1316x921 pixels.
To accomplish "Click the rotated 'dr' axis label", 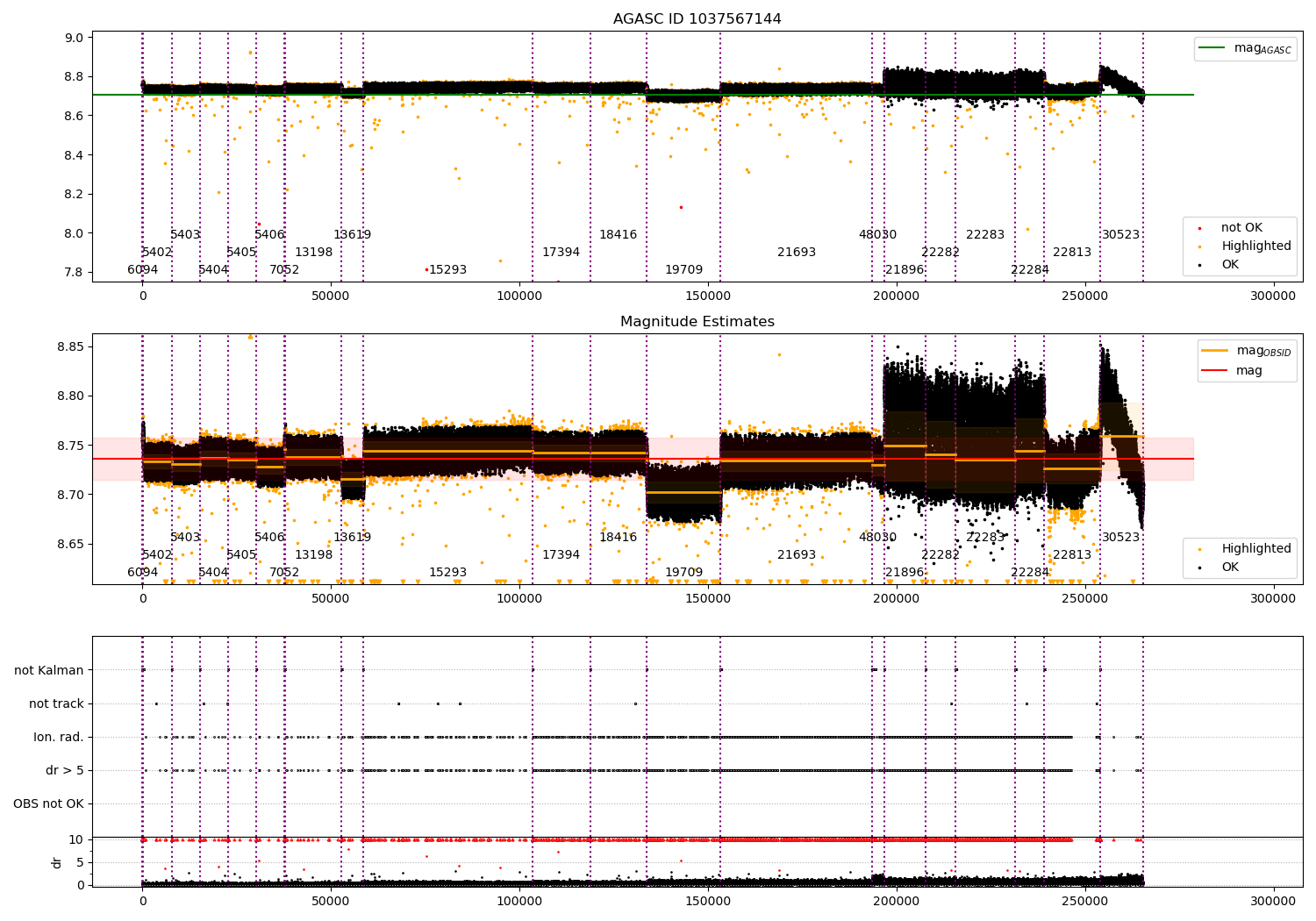I will point(57,862).
